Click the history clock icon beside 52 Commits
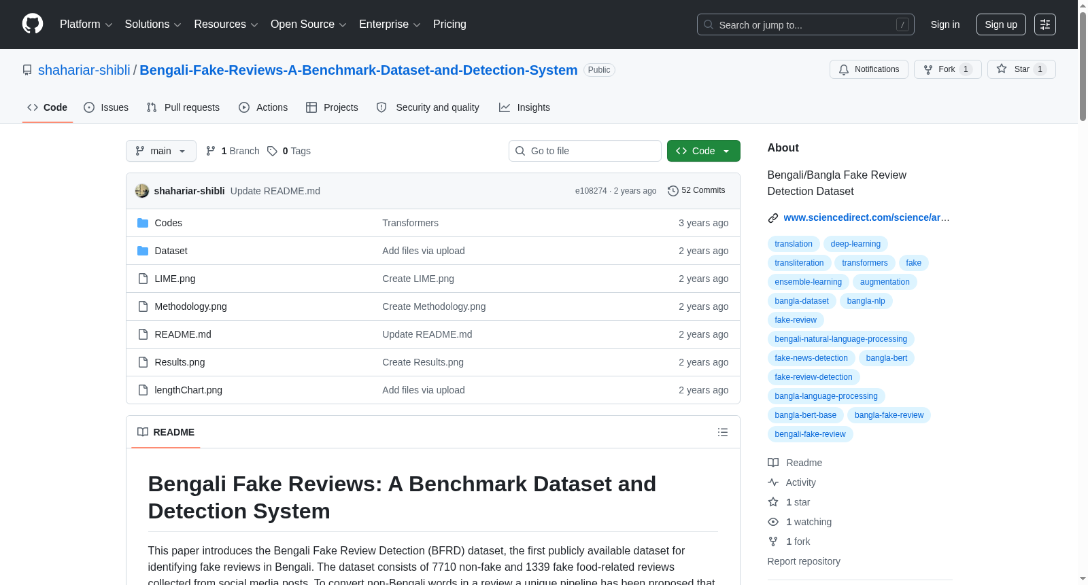Image resolution: width=1088 pixels, height=585 pixels. point(673,191)
